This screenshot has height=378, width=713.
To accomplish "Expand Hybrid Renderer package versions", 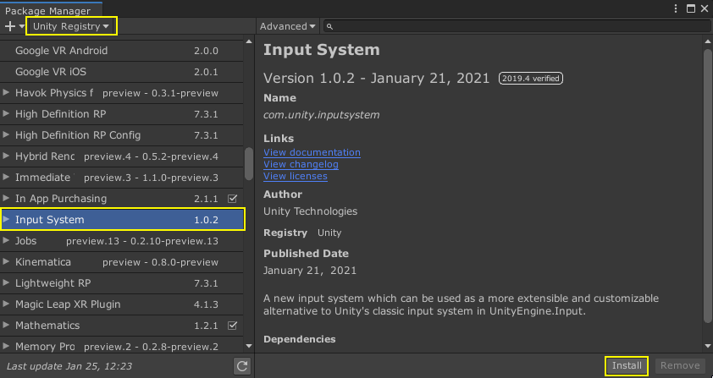I will [6, 156].
